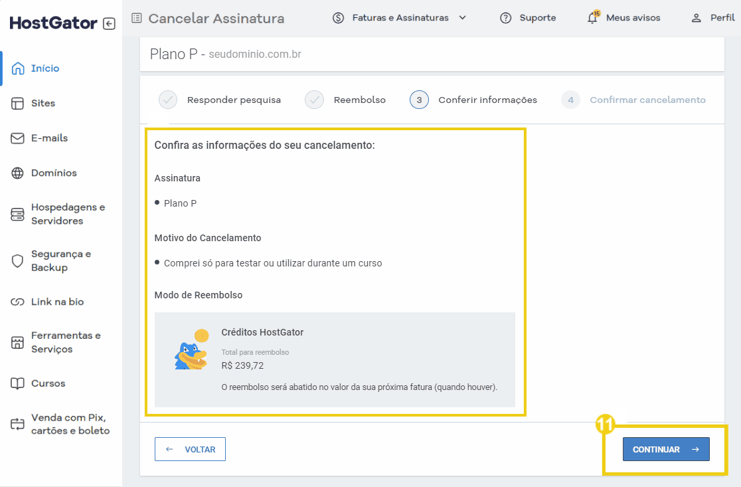This screenshot has height=487, width=741.
Task: Select the Sites sidebar icon
Action: click(x=17, y=103)
